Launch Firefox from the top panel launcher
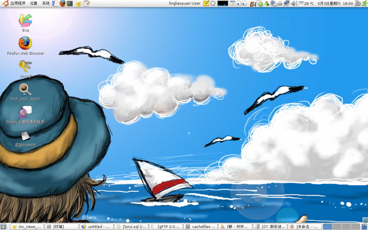This screenshot has width=368, height=230. [x=63, y=3]
